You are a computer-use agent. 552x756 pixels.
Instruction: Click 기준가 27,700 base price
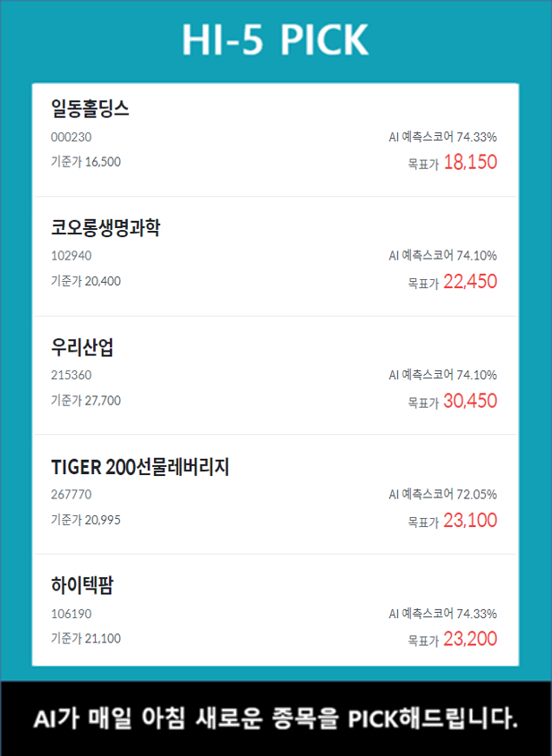click(x=86, y=400)
